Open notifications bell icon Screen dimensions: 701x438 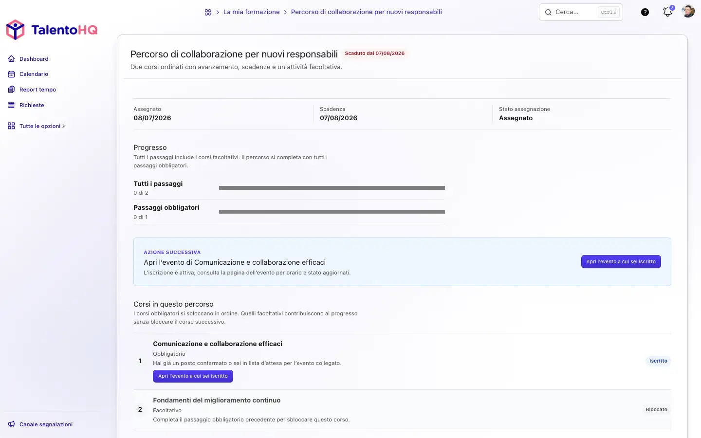pos(668,12)
